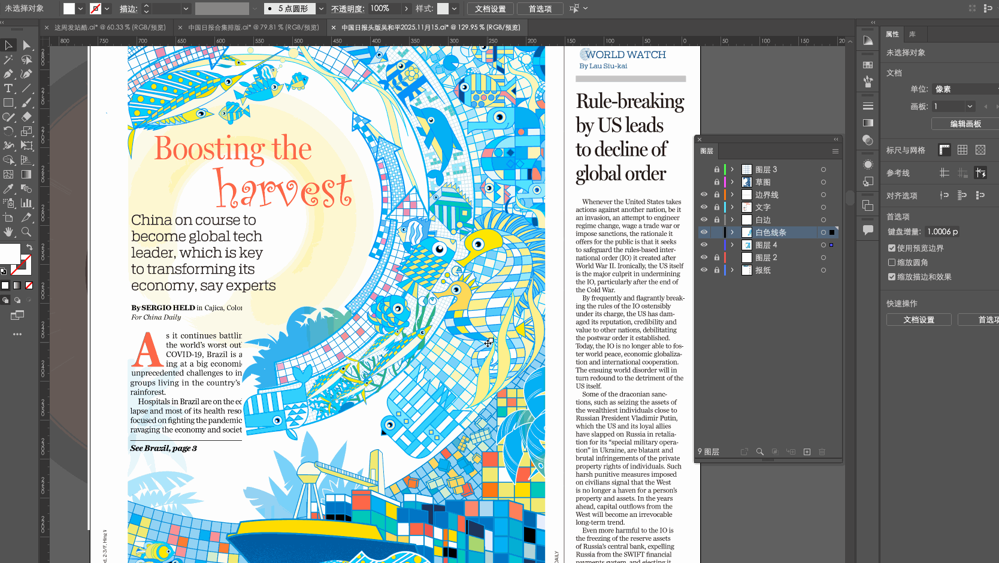The image size is (999, 563).
Task: Toggle visibility of 白色线条 layer
Action: click(704, 232)
